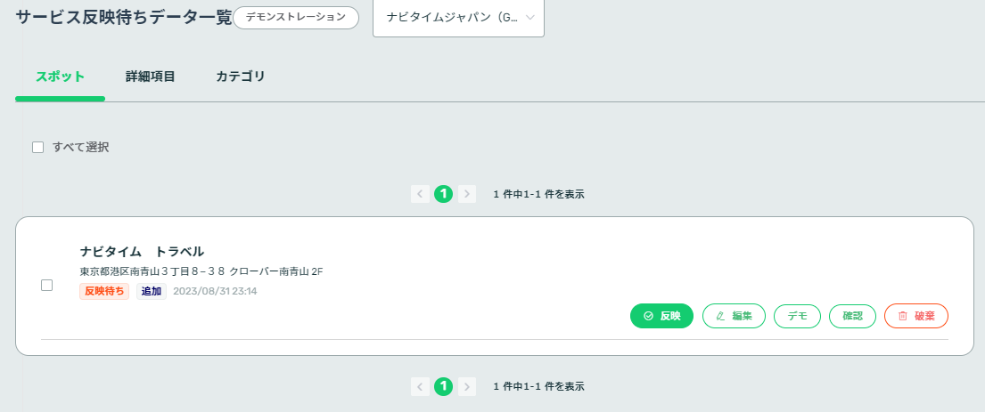
Task: Select page 1 in bottom pagination
Action: 444,386
